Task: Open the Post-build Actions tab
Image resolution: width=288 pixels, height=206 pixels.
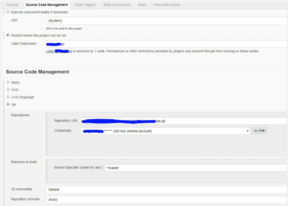Action: point(166,5)
